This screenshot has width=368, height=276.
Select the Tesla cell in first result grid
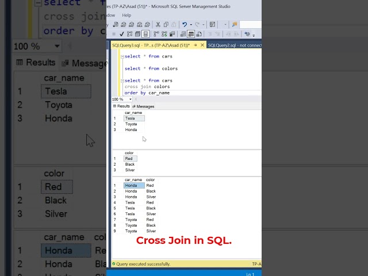coord(134,118)
